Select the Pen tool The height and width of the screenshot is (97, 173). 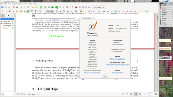pos(3,11)
